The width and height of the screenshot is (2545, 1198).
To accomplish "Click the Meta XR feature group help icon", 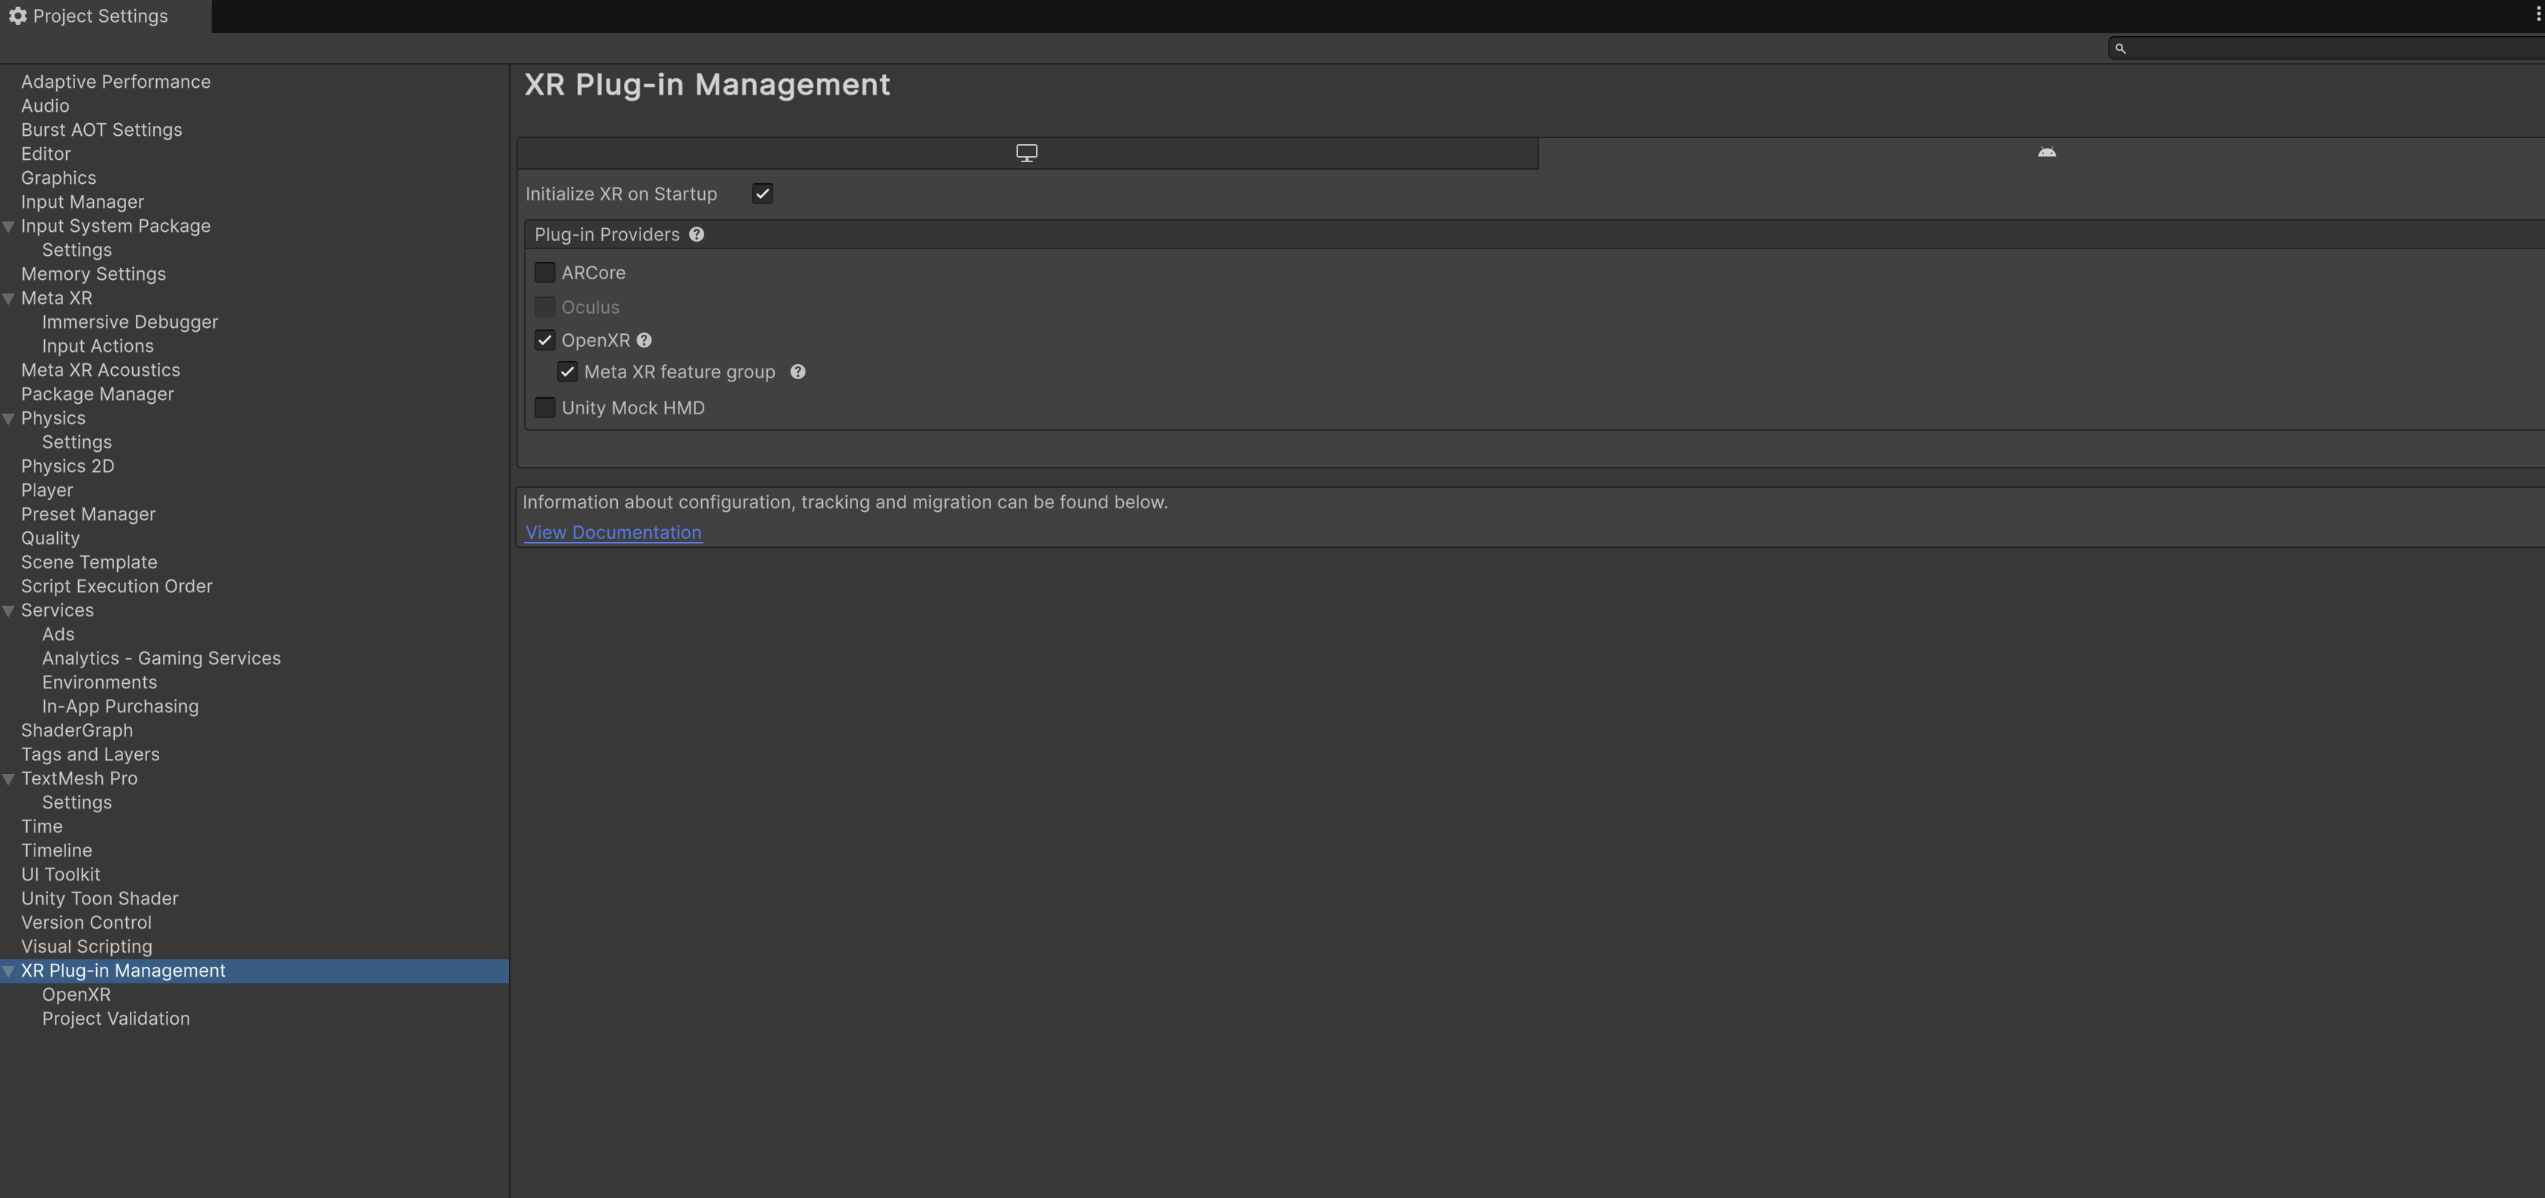I will 797,372.
